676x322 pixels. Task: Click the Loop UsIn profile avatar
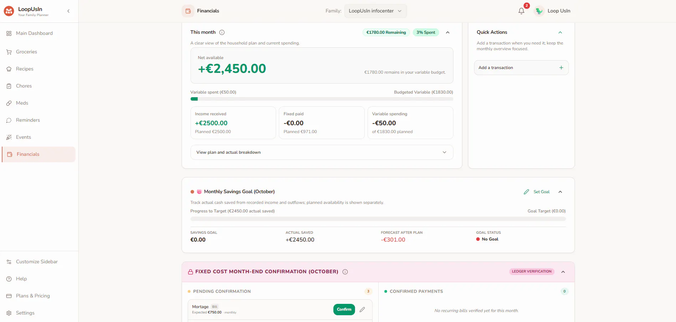point(539,11)
